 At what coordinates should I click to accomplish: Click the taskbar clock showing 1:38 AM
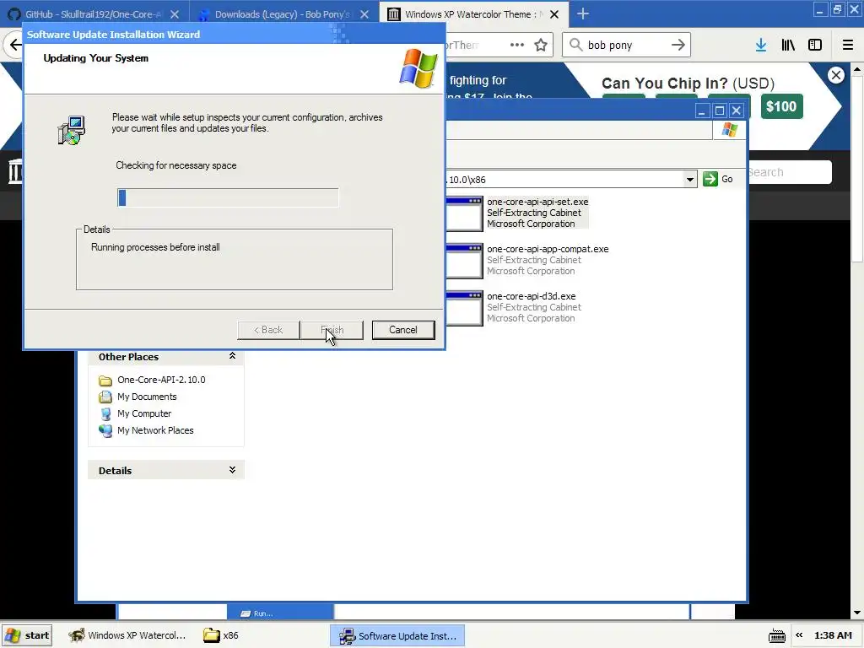[x=833, y=635]
